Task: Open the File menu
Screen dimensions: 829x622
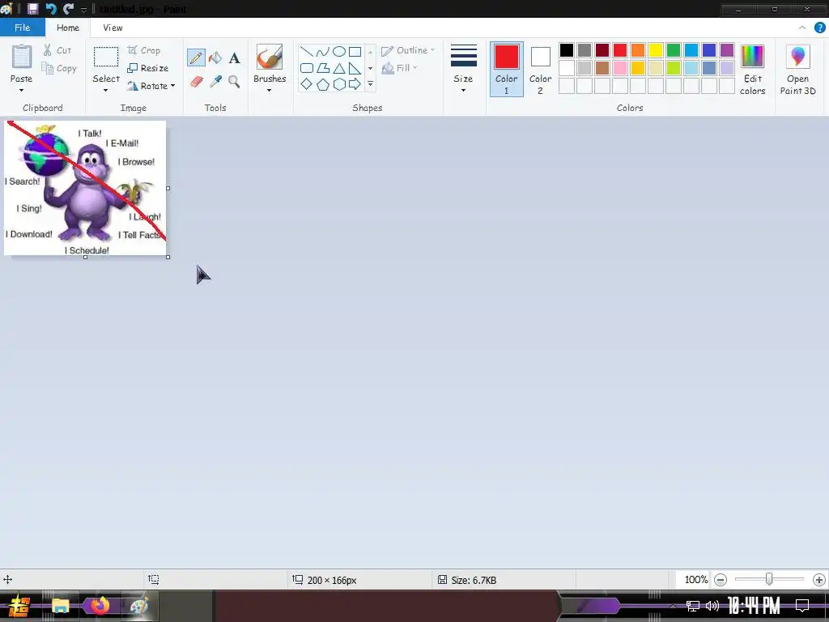Action: (x=22, y=28)
